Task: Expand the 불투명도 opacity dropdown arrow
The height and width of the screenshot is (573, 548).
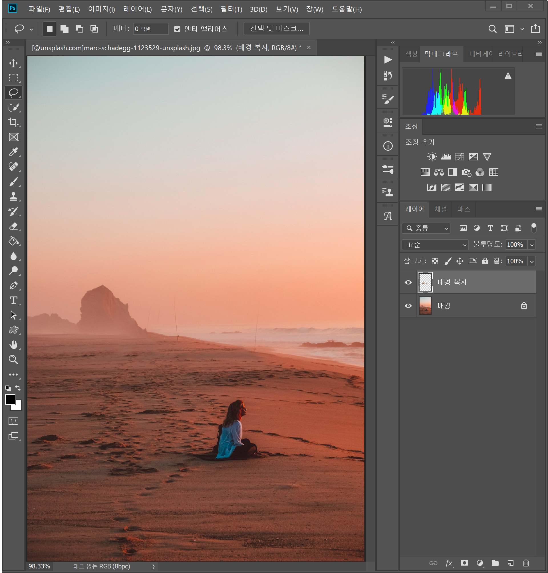Action: point(532,245)
